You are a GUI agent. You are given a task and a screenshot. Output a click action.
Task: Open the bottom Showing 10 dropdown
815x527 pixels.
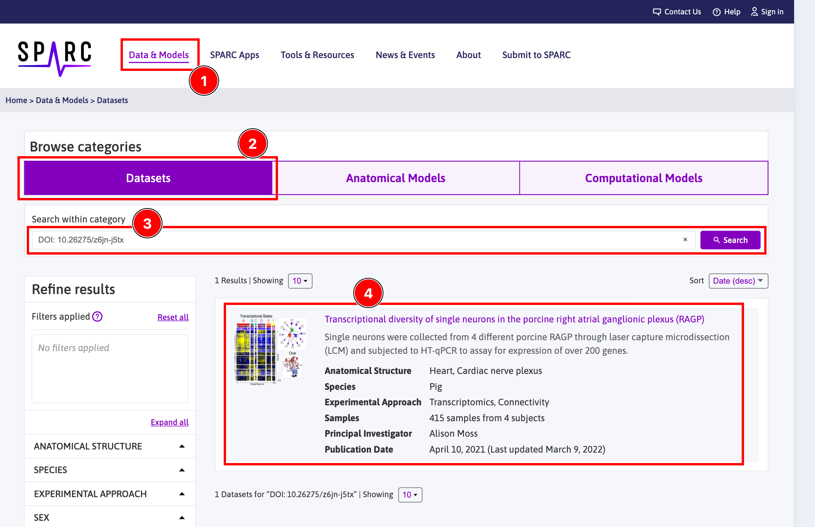(410, 495)
